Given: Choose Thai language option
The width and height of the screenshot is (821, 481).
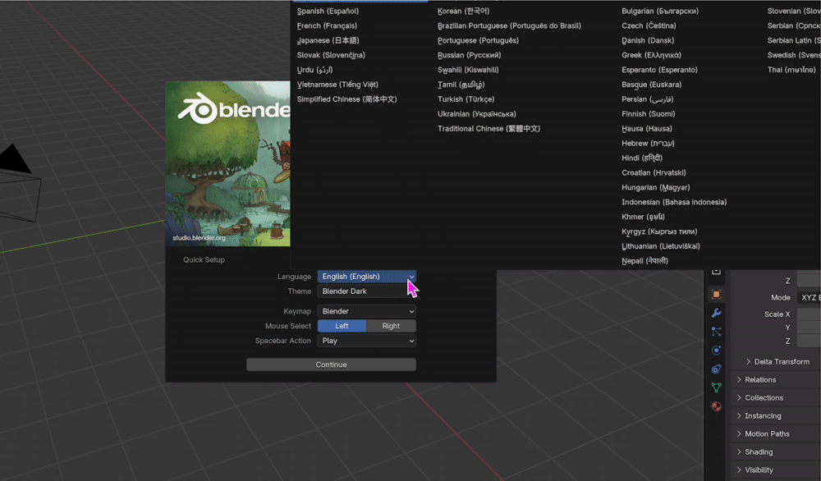Looking at the screenshot, I should [x=791, y=70].
